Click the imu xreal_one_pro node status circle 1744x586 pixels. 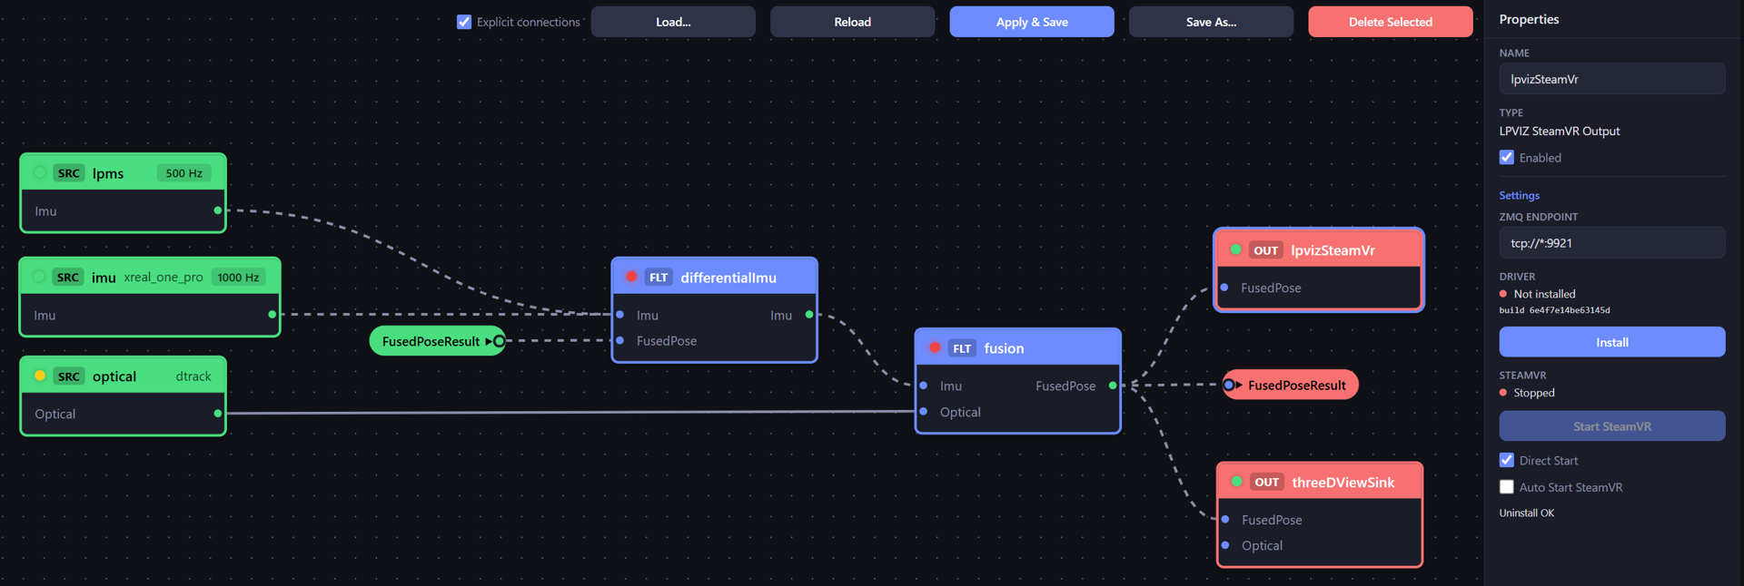[39, 277]
